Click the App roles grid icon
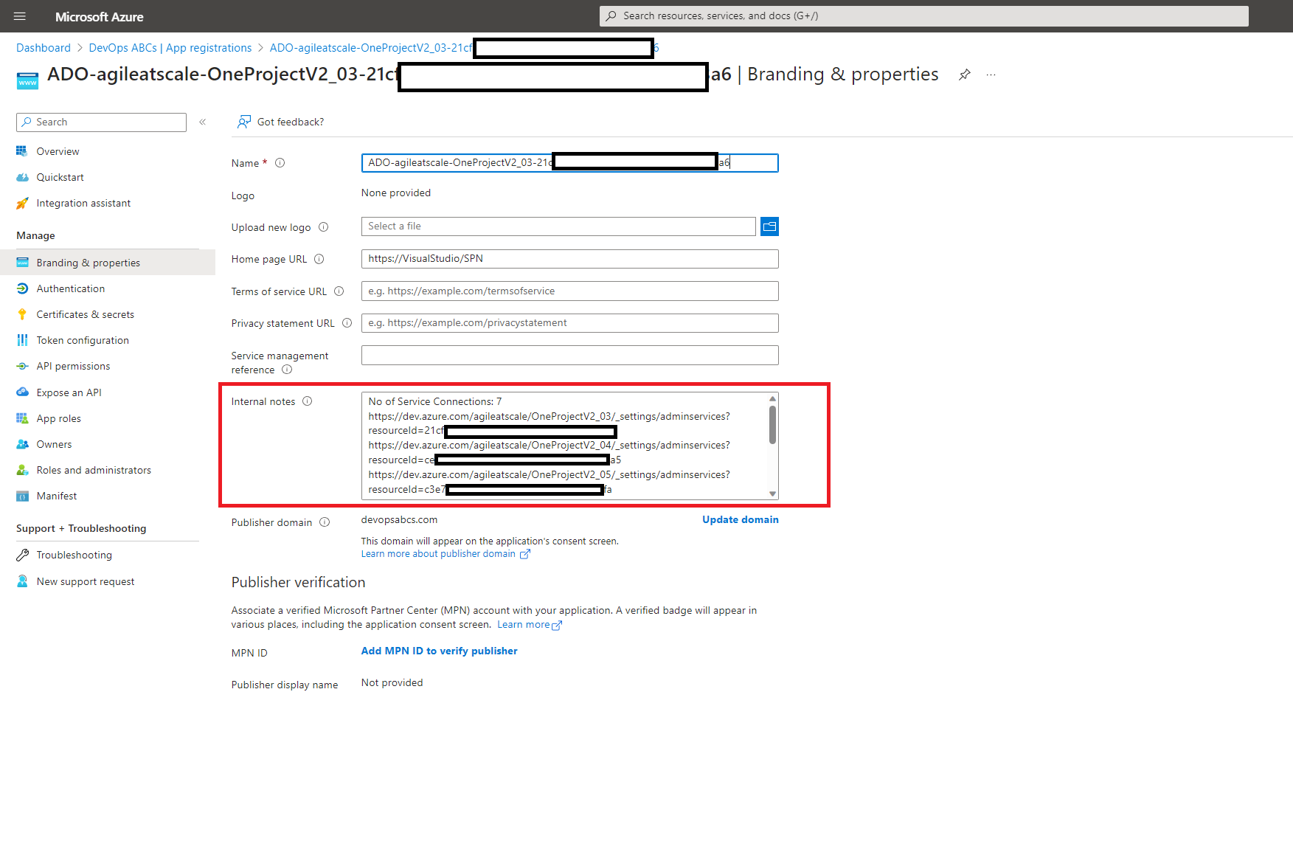1293x855 pixels. coord(22,418)
